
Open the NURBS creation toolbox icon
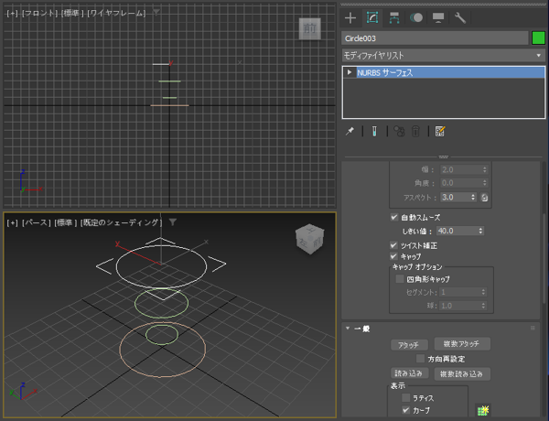coord(483,410)
